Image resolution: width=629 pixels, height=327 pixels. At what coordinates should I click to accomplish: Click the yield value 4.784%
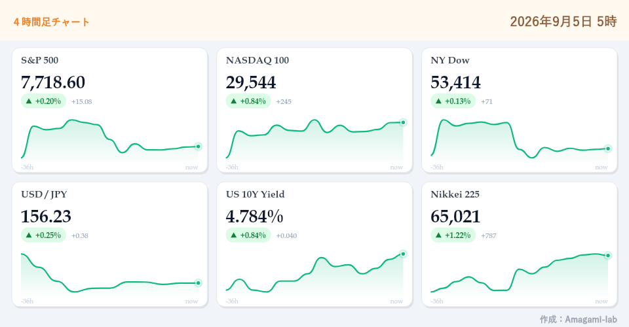(254, 216)
